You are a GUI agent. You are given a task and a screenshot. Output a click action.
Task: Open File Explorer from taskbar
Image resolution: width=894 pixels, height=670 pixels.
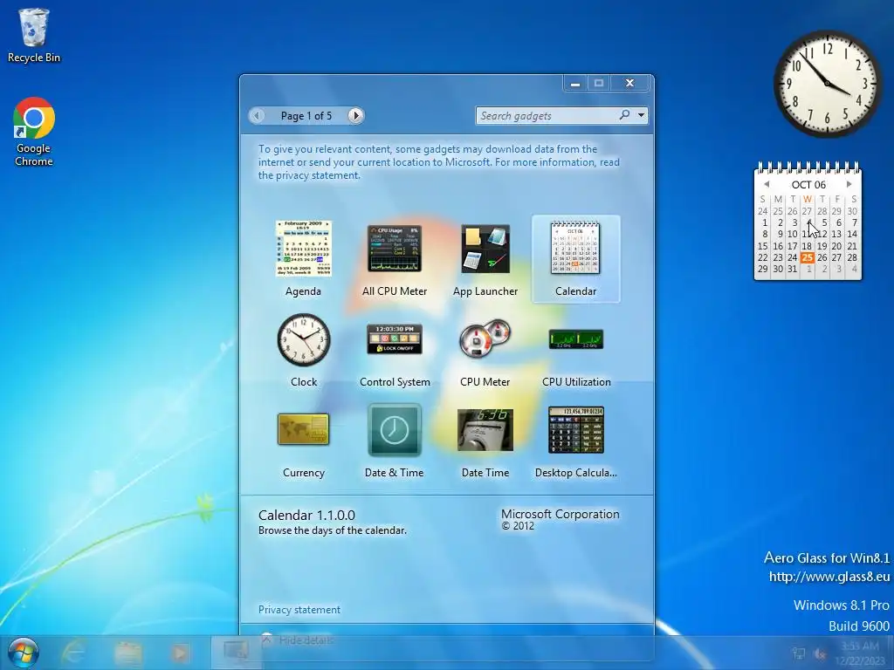point(127,653)
